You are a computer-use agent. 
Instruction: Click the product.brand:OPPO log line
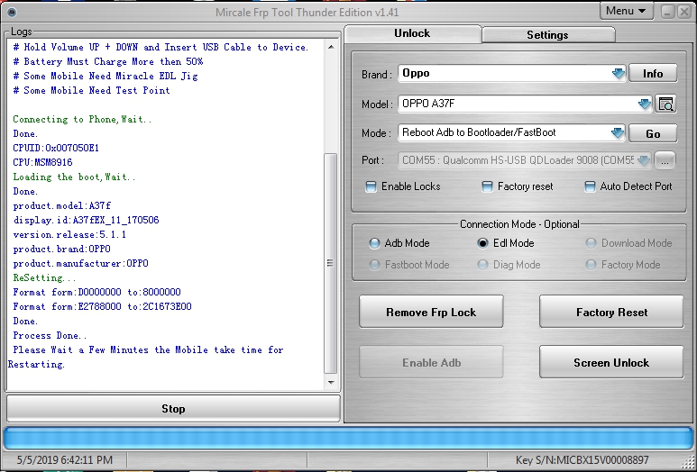(62, 250)
